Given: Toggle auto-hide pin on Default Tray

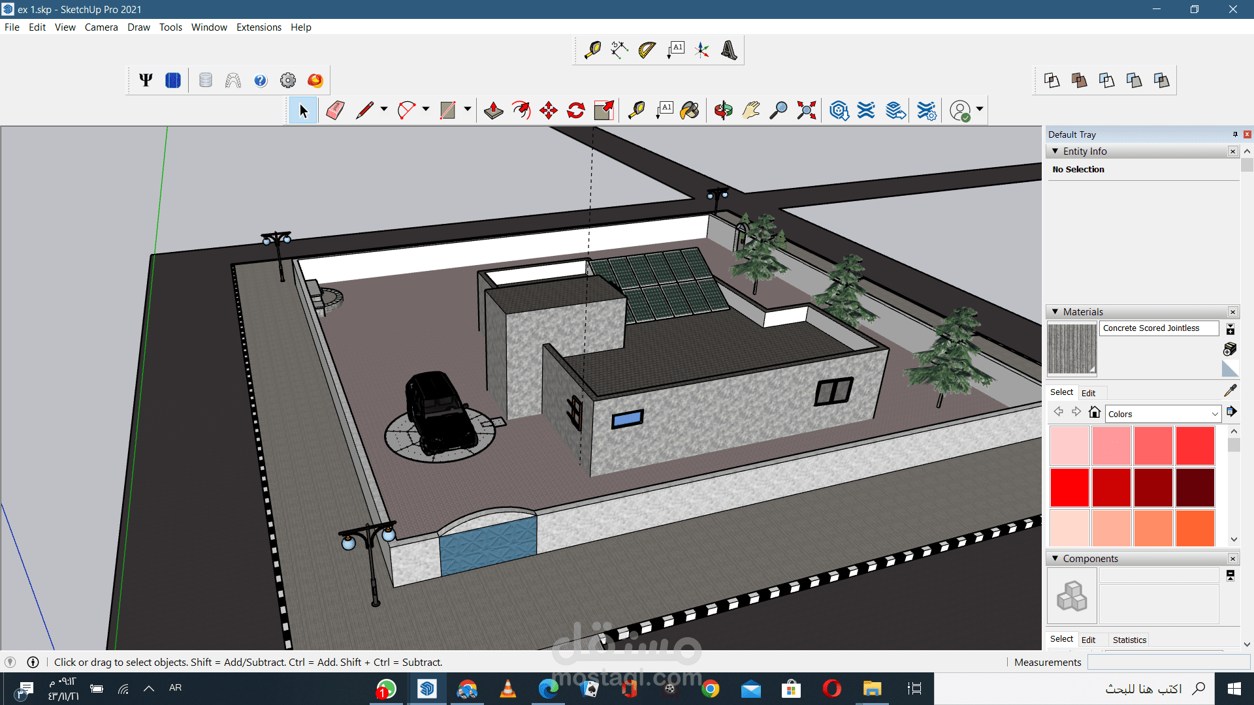Looking at the screenshot, I should tap(1235, 134).
